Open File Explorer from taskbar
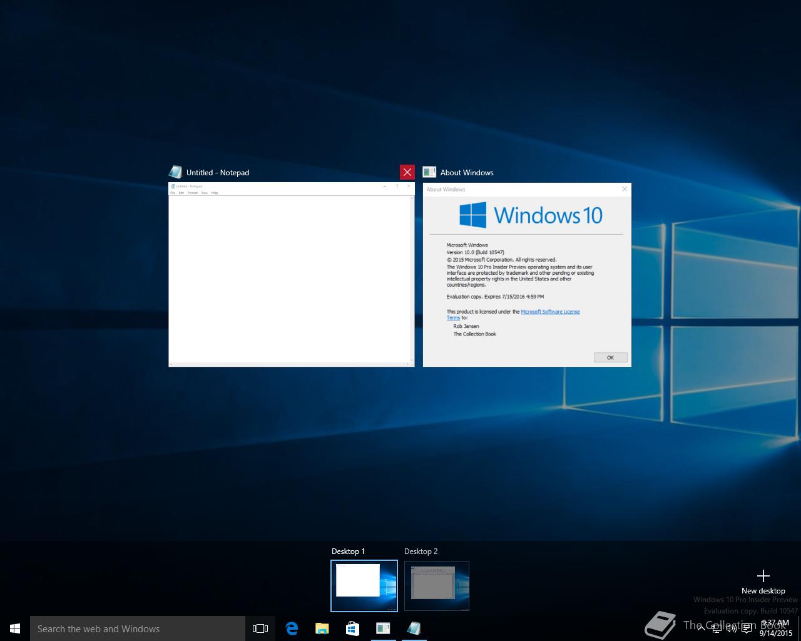This screenshot has height=641, width=801. (x=322, y=628)
